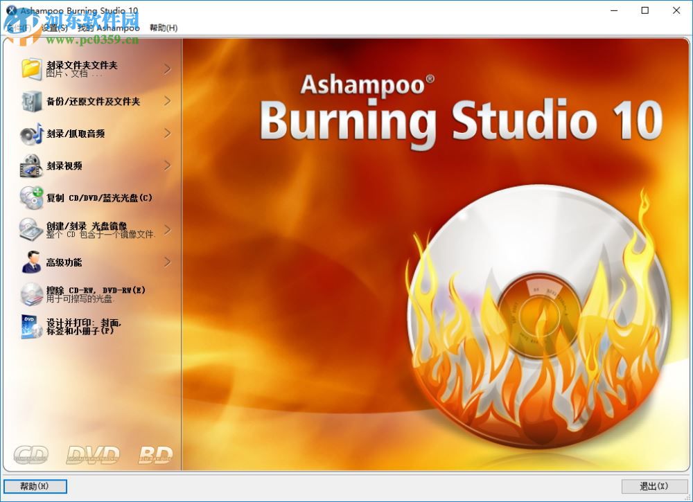The height and width of the screenshot is (502, 693).
Task: Expand the advanced functions submenu arrow
Action: [x=167, y=262]
